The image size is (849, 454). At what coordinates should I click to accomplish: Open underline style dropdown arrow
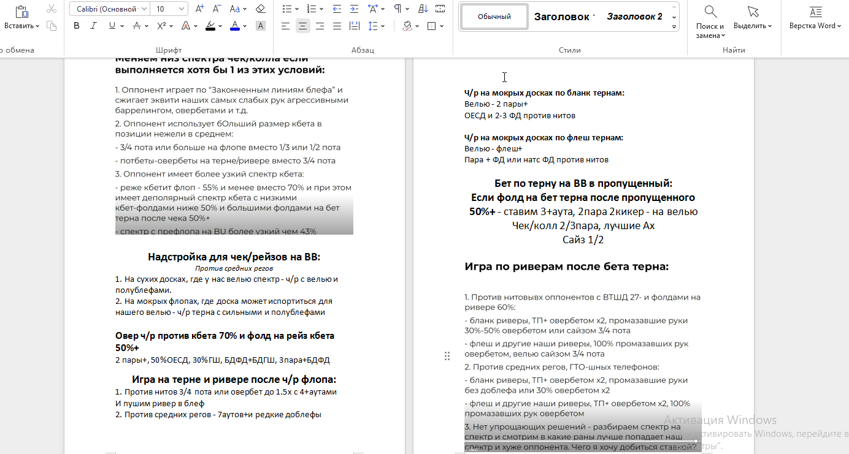[x=122, y=26]
